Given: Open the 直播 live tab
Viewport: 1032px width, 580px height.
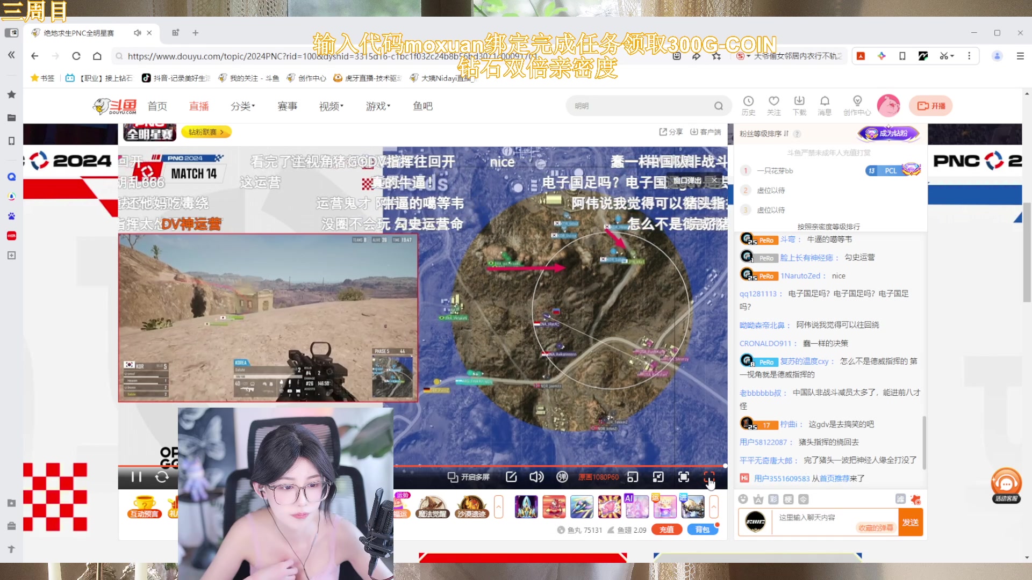Looking at the screenshot, I should coord(199,106).
